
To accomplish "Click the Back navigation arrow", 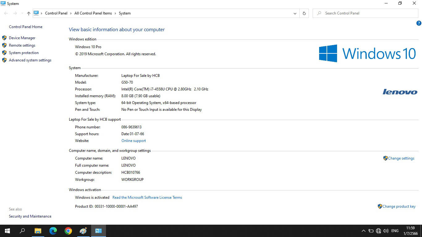I will click(x=6, y=13).
